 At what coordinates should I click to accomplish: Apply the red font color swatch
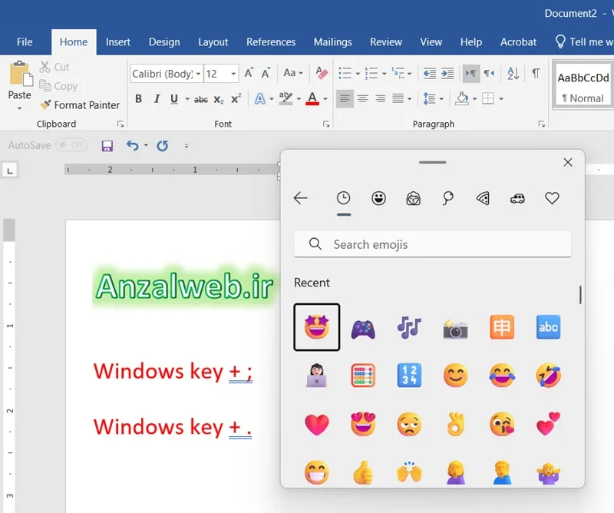point(312,99)
